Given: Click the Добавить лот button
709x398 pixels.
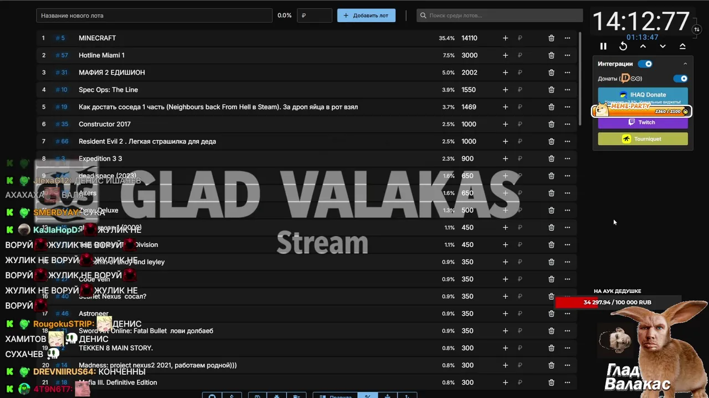Looking at the screenshot, I should coord(366,15).
